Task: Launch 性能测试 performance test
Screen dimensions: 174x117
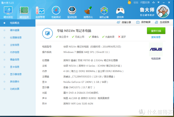Action: tap(56, 12)
